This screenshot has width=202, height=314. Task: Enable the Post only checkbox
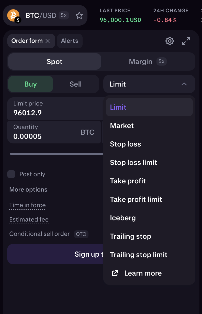click(11, 174)
